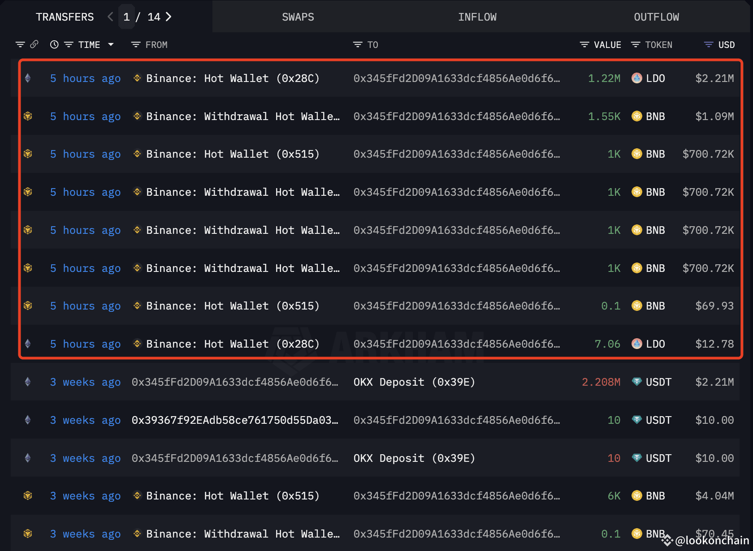Click the value "1.22M" in the LDO row

[604, 78]
